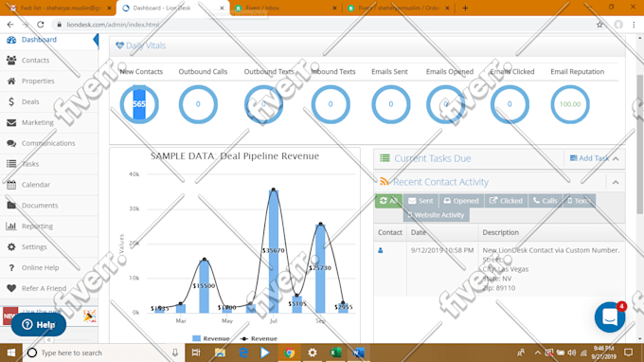Filter by Website Activity
This screenshot has height=362, width=644.
pos(437,215)
